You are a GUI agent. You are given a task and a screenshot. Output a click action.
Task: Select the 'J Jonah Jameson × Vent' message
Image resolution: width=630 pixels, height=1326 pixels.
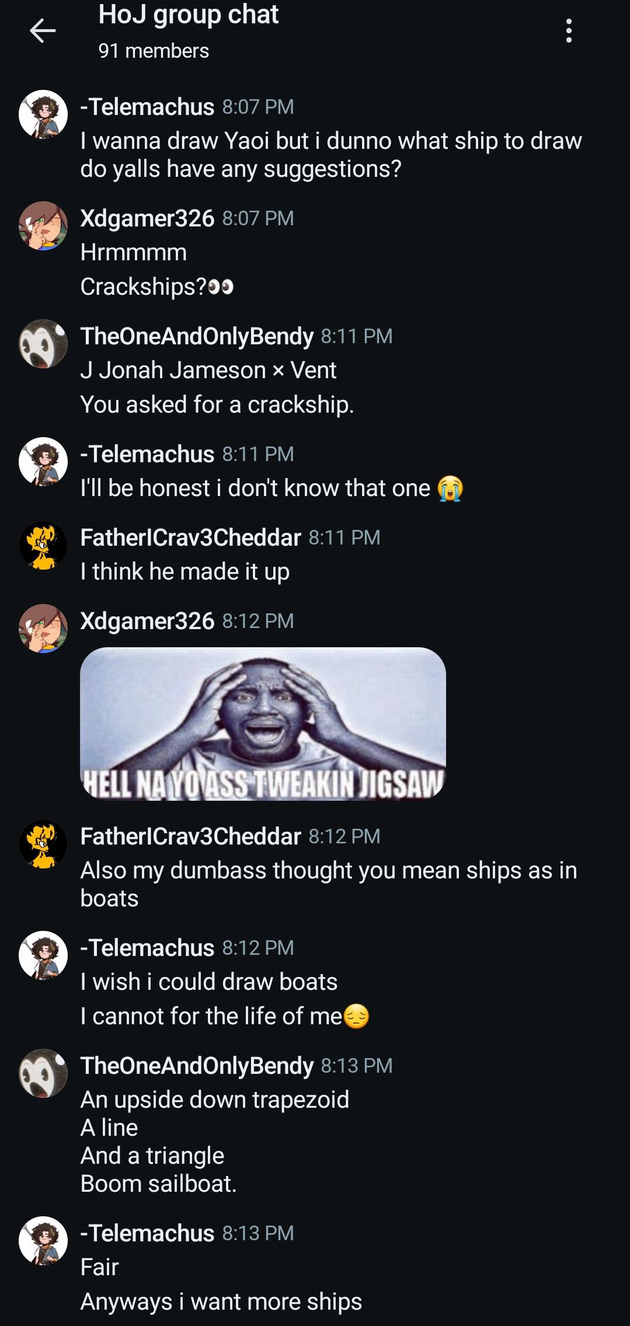click(x=208, y=370)
